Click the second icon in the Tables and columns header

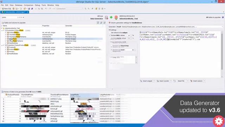tap(101, 23)
